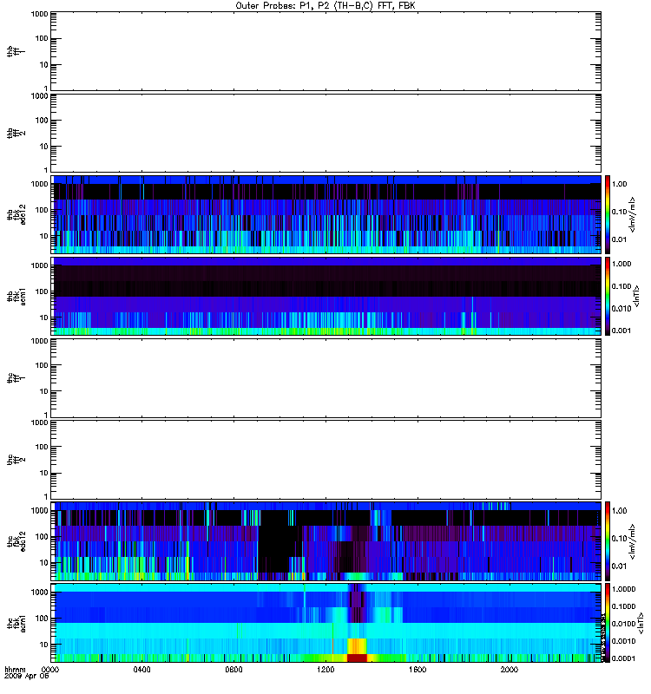
Task: Click the 'thc fbk edc12' axis label
Action: [x=16, y=541]
